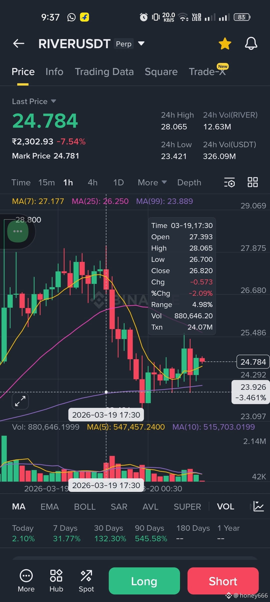Image resolution: width=270 pixels, height=602 pixels.
Task: Tap the alarm icon in status bar
Action: (x=143, y=17)
